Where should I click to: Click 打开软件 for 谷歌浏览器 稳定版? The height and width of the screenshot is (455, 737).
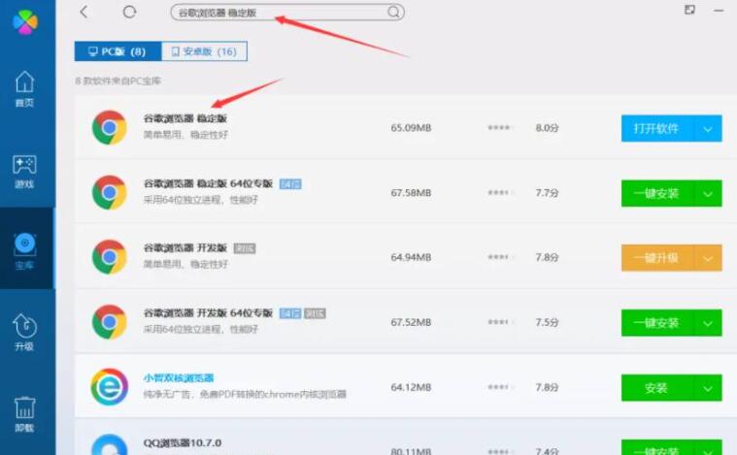coord(657,128)
